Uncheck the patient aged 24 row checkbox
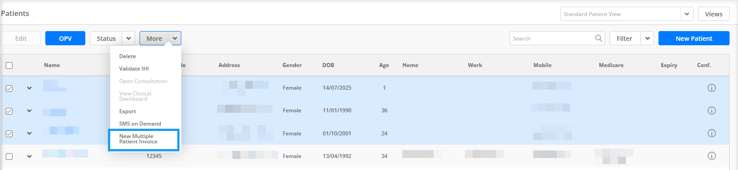738x170 pixels. point(9,134)
